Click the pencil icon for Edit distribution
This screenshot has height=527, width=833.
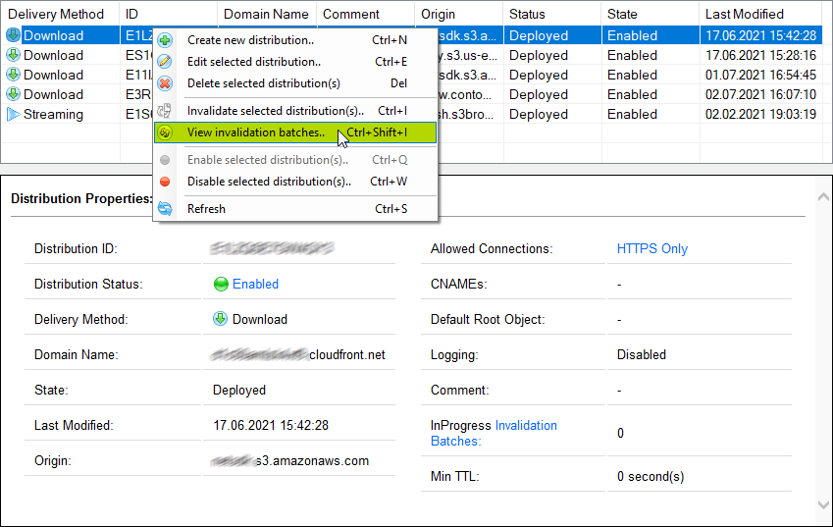165,62
